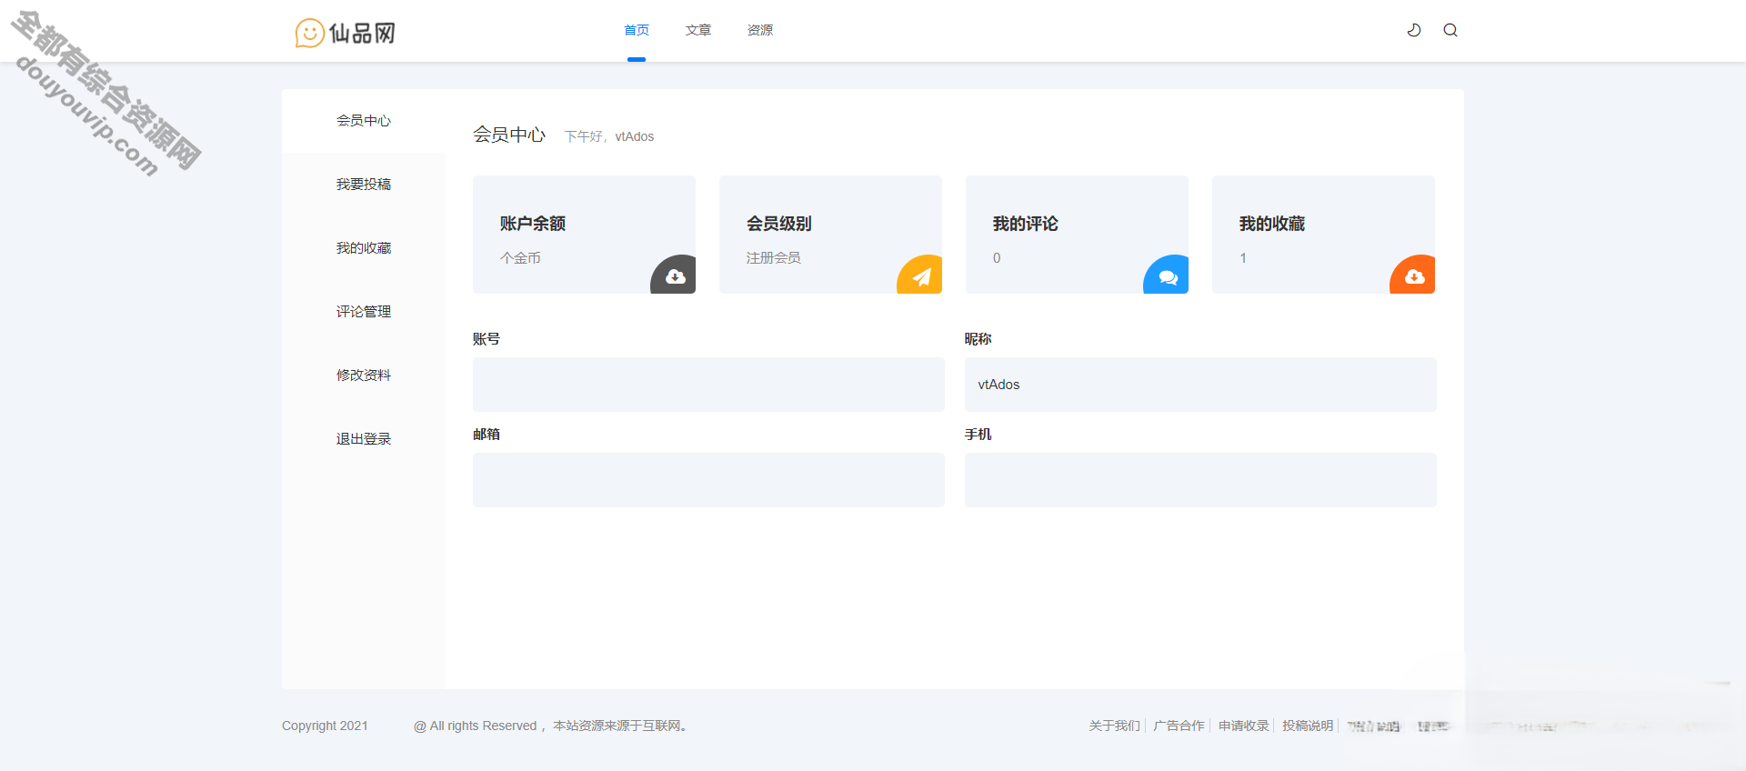Viewport: 1746px width, 771px height.
Task: Click the cloud download icon on 账户余额 card
Action: tap(674, 275)
